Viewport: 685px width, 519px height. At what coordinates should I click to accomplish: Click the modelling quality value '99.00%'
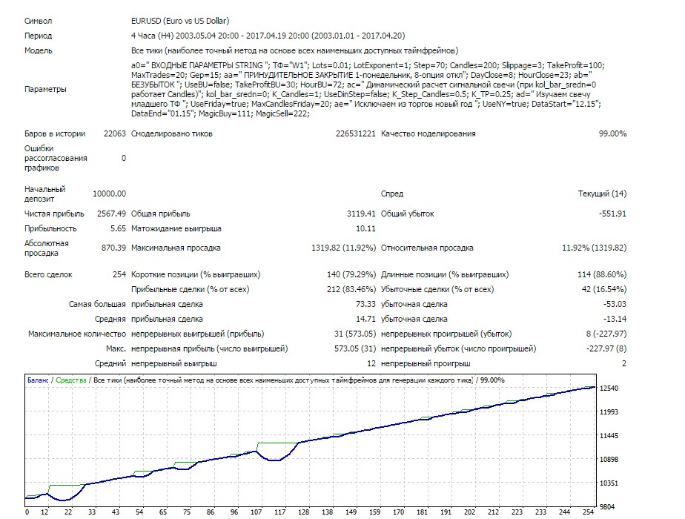click(612, 133)
